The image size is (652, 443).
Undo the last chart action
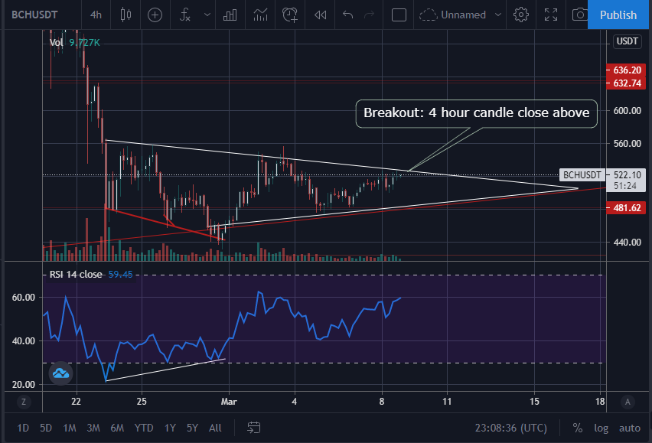tap(347, 15)
